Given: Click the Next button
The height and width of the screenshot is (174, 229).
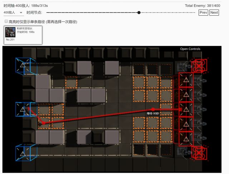Looking at the screenshot, I should point(214,12).
